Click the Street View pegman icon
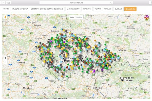 [x=5, y=17]
